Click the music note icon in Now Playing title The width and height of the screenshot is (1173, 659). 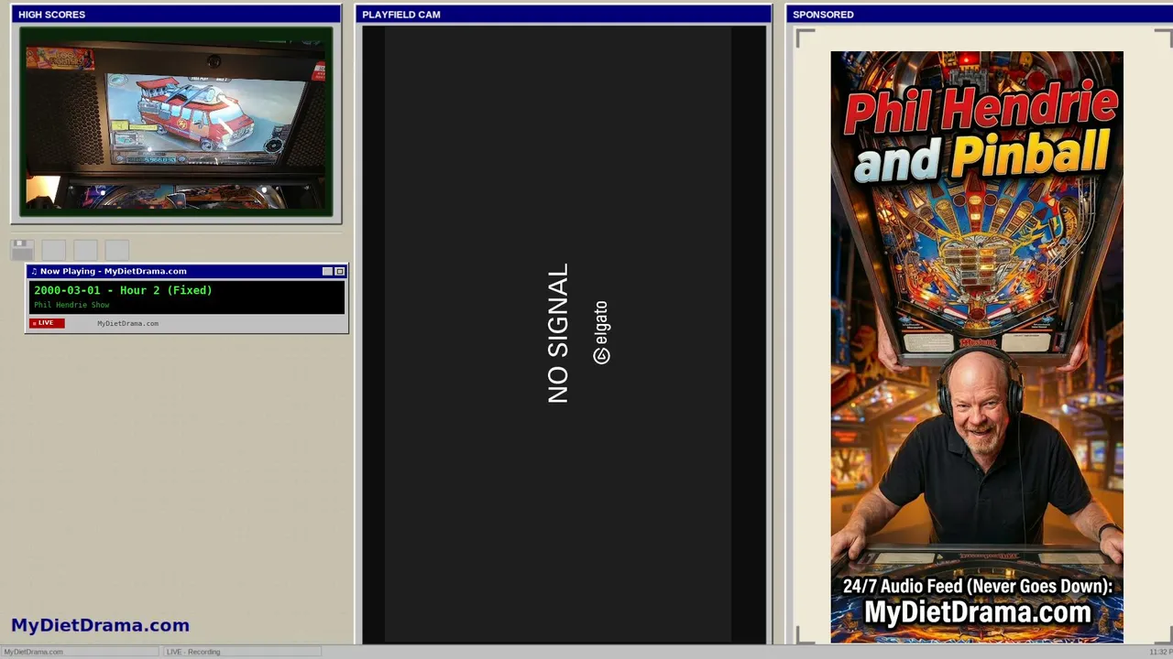coord(34,272)
